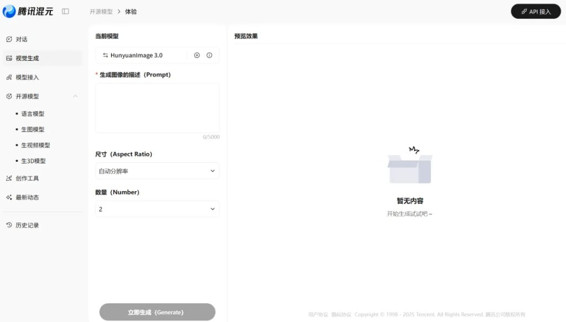
Task: Select 生图模型 submenu item
Action: tap(33, 129)
